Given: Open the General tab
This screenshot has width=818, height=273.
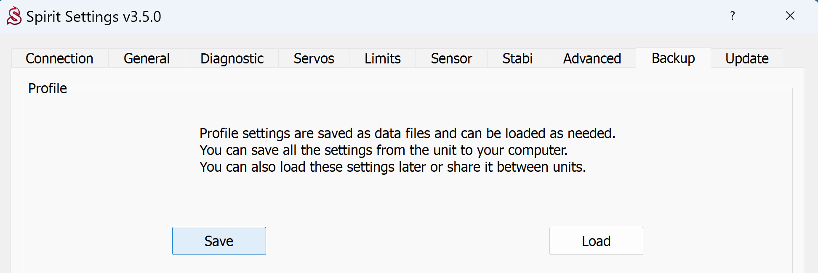Looking at the screenshot, I should point(147,58).
